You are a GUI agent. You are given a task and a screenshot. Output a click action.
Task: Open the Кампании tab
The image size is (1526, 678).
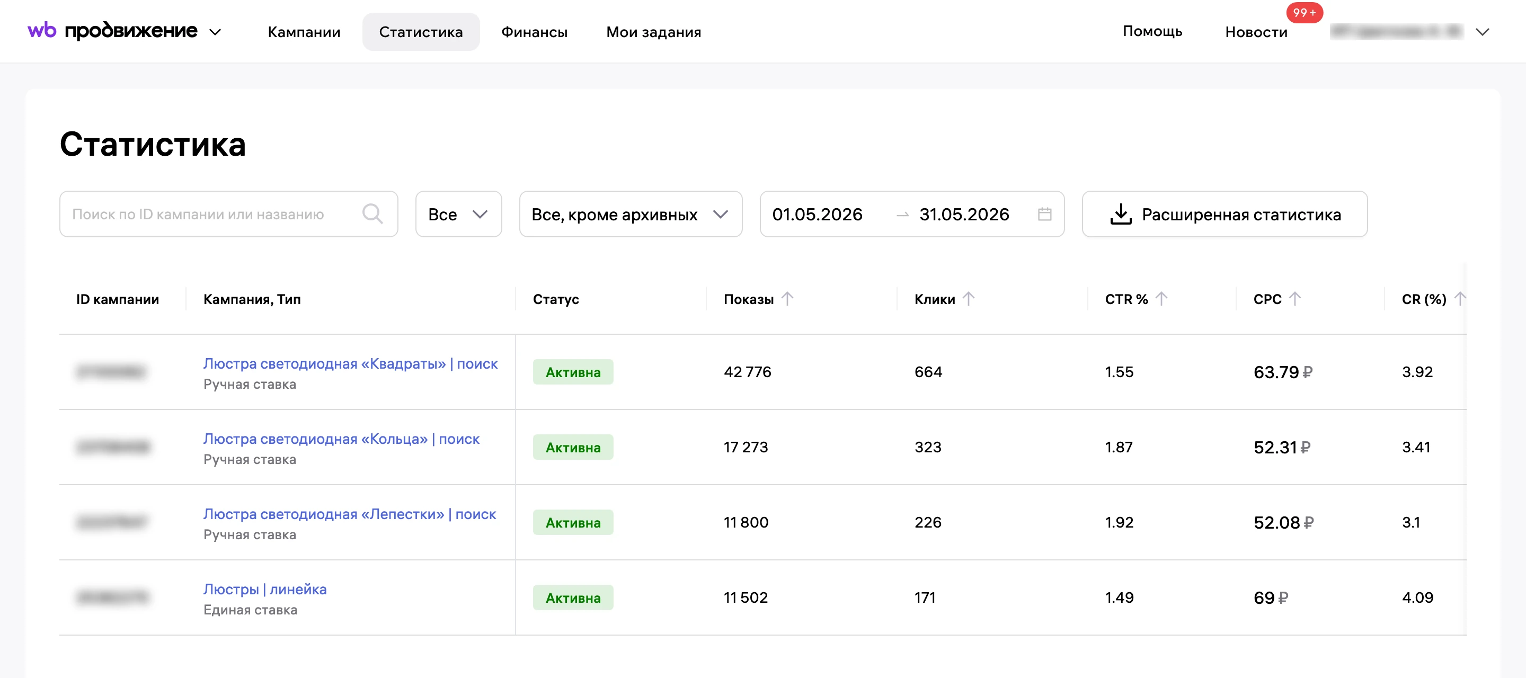tap(304, 32)
